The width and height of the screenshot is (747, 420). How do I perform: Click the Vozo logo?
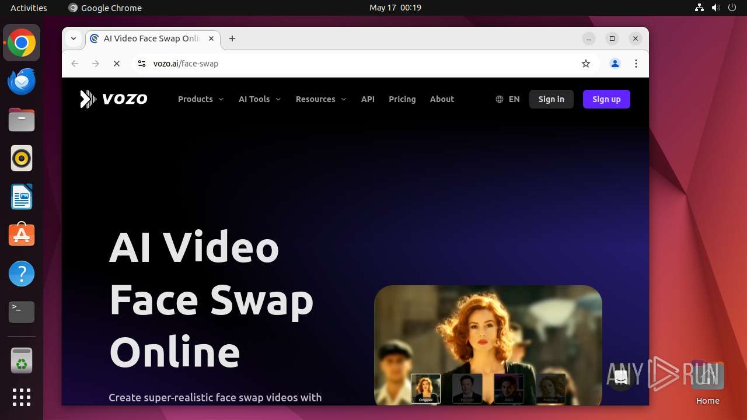coord(114,99)
